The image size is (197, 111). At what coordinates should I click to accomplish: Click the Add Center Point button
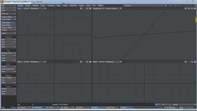(x=9, y=69)
